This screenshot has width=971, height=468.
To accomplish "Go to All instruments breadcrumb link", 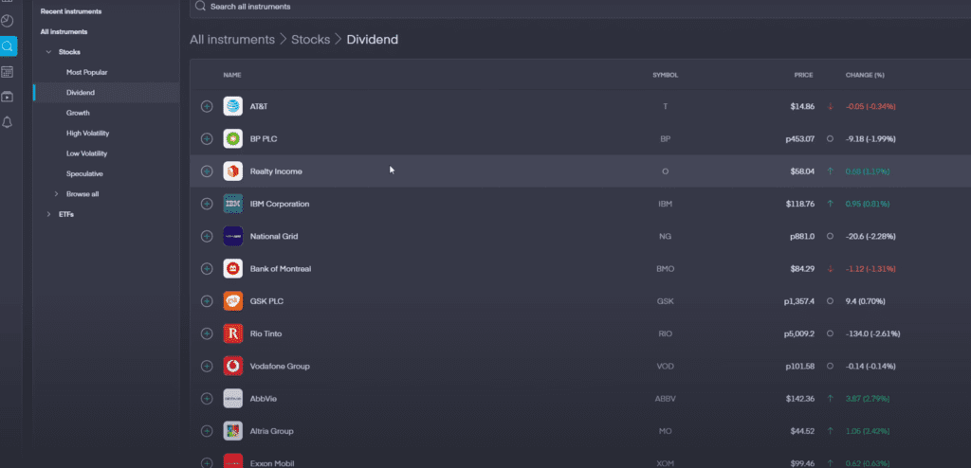I will (x=232, y=40).
